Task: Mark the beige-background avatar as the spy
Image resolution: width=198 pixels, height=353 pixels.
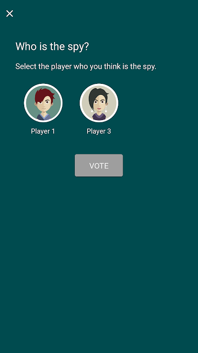Action: click(x=99, y=103)
